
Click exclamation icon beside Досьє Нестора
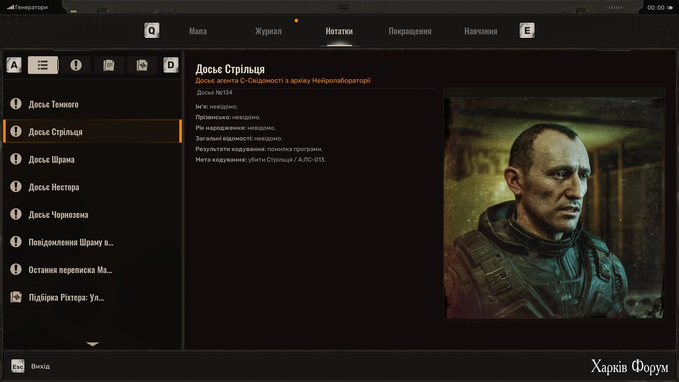pyautogui.click(x=16, y=186)
